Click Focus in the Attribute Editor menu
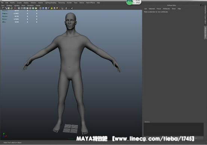Screen dimensions: 207x145 click(159, 9)
